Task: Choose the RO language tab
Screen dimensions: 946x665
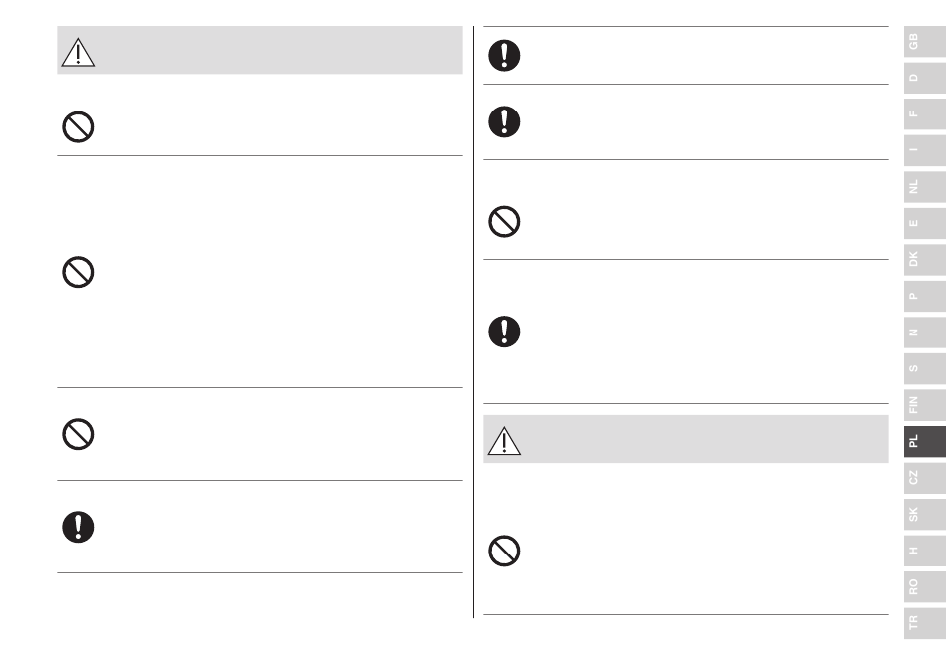Action: 925,586
